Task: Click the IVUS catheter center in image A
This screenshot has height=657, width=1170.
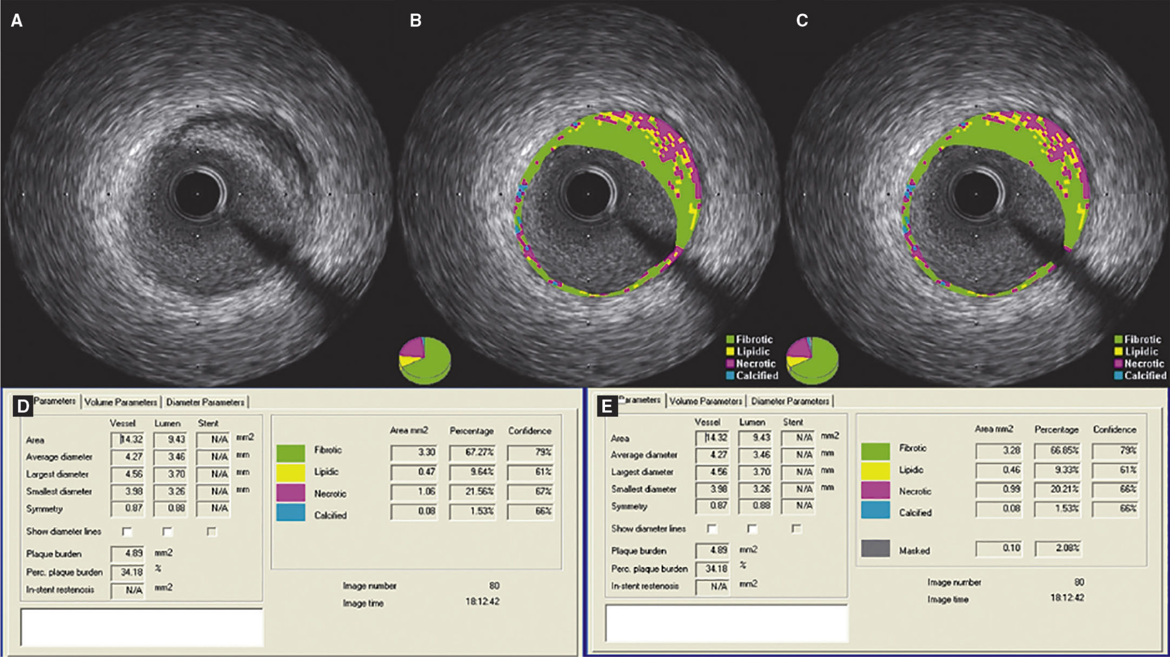Action: pyautogui.click(x=197, y=194)
